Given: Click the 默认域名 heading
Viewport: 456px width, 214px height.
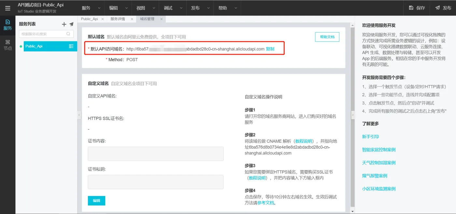Looking at the screenshot, I should 96,37.
